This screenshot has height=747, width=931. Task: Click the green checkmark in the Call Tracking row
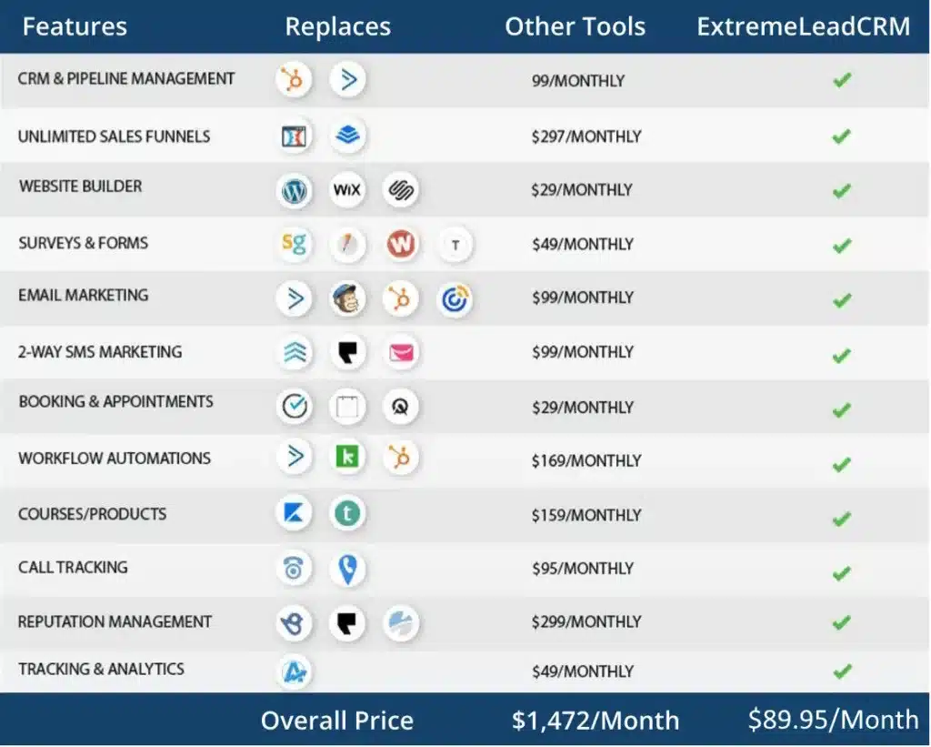pos(842,573)
